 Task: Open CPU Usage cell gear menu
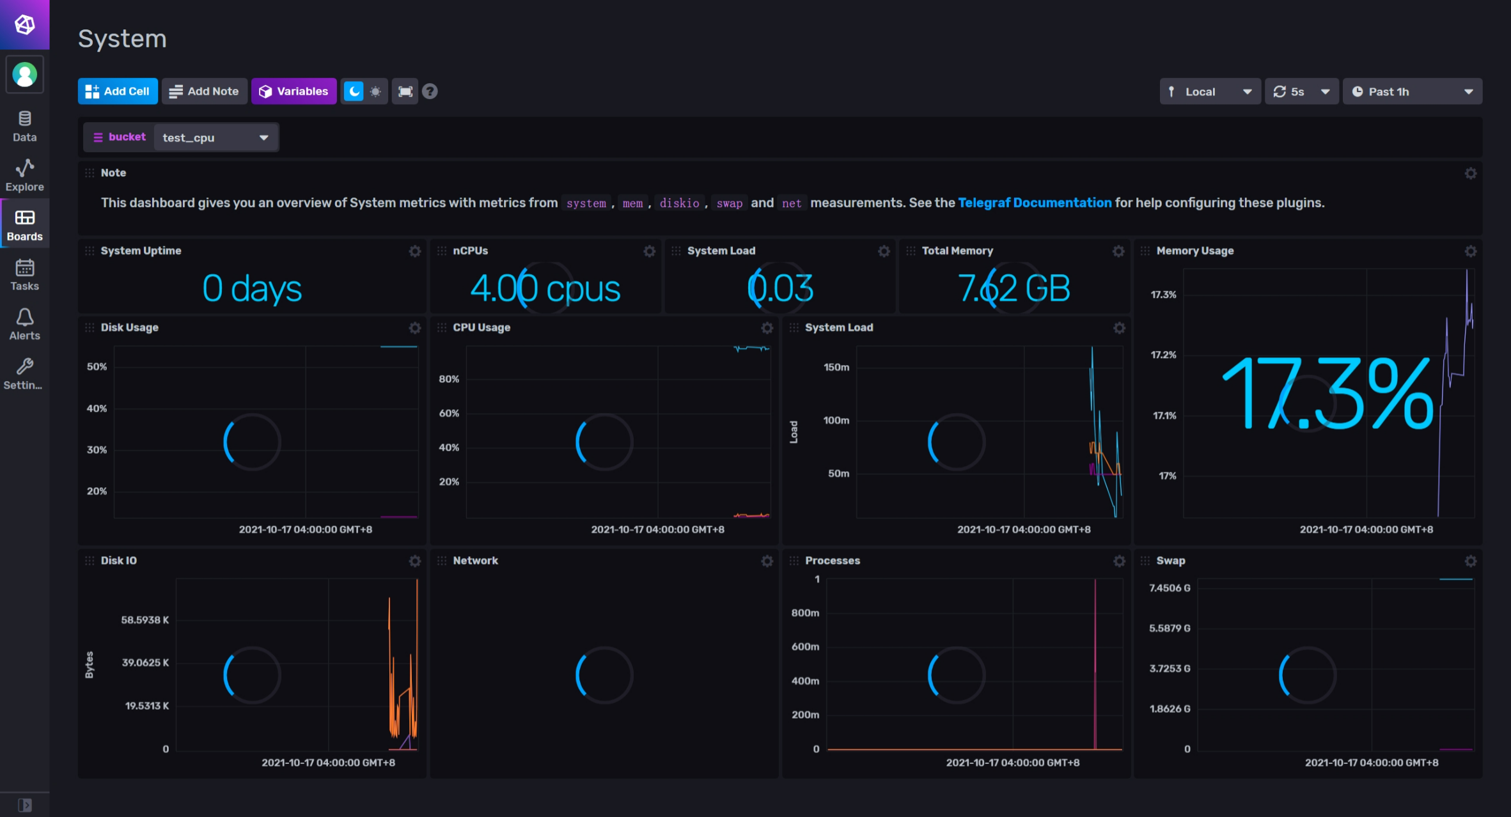(x=767, y=328)
